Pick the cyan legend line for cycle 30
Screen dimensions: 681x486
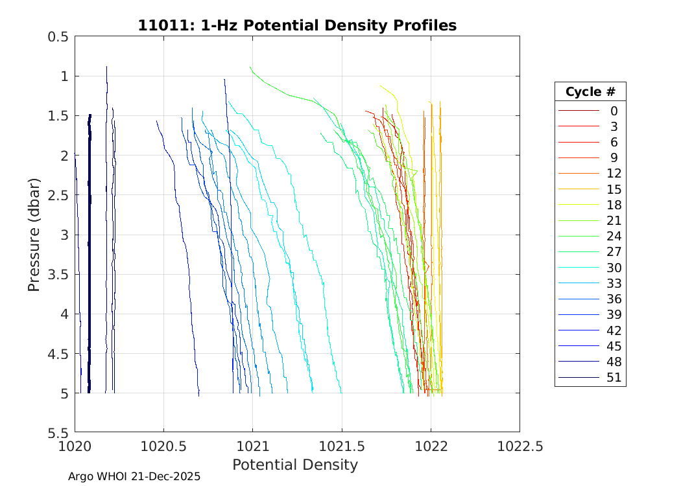click(x=579, y=268)
